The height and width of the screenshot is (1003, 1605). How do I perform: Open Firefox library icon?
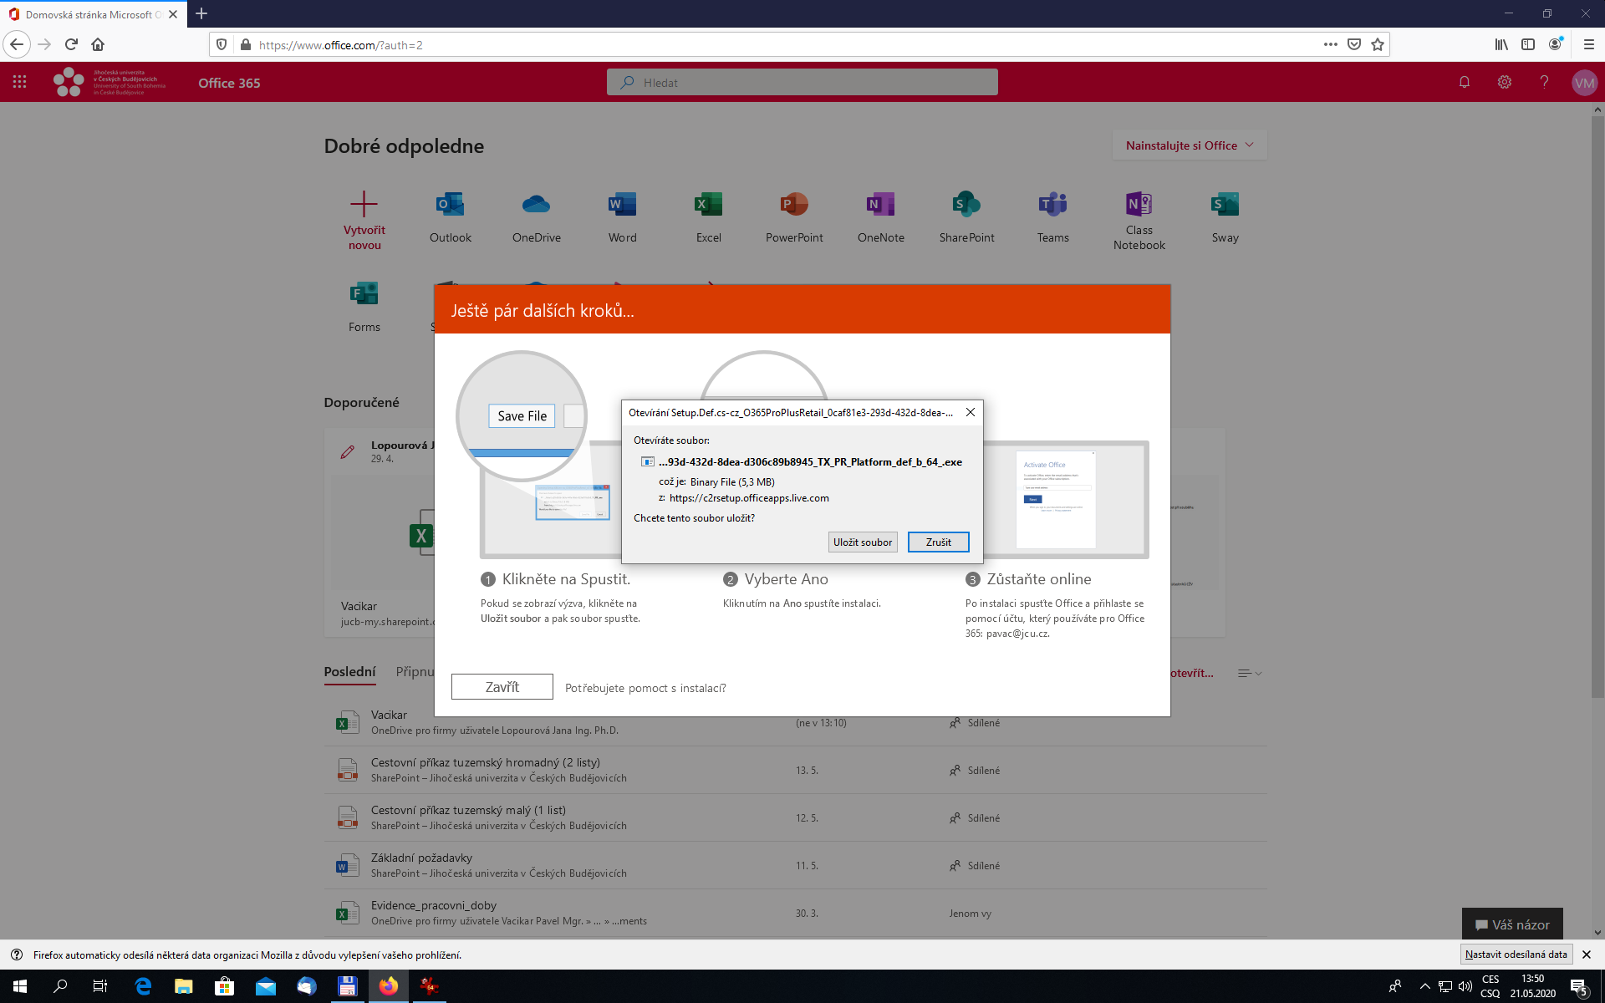tap(1502, 44)
